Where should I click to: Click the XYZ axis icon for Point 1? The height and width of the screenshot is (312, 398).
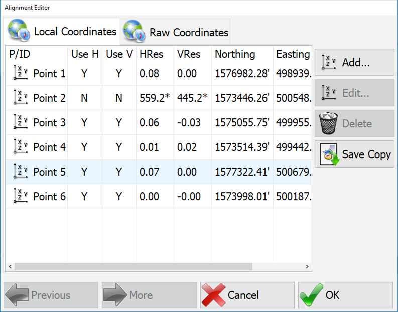[21, 73]
